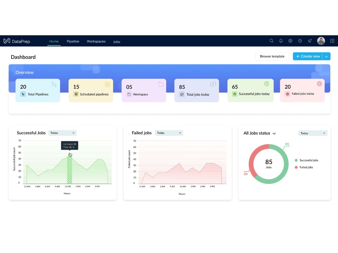Image resolution: width=338 pixels, height=253 pixels.
Task: Click the red X icon on Failed jobs card
Action: click(x=319, y=83)
